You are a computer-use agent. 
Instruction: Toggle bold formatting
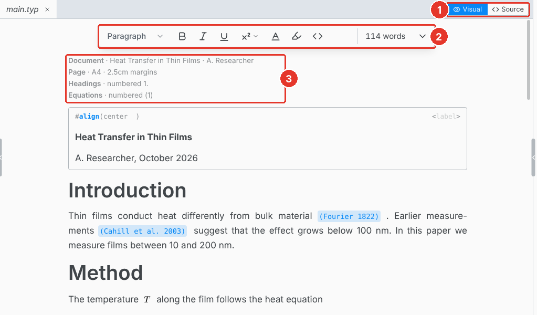click(x=182, y=36)
